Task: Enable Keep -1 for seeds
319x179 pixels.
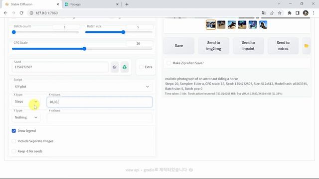Action: pos(14,151)
